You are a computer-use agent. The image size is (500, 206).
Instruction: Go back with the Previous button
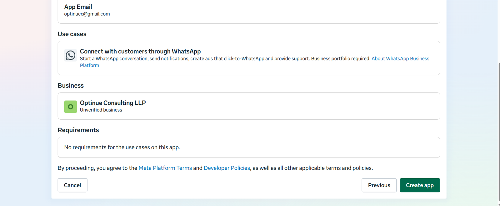(379, 185)
